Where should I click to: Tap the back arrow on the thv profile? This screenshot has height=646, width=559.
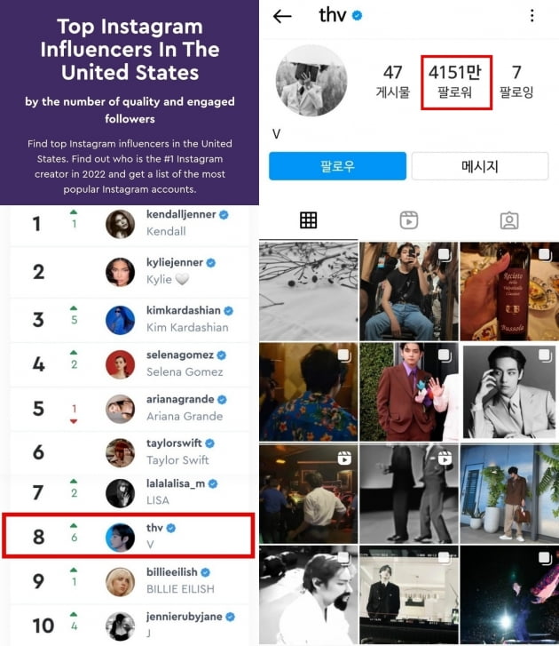point(282,16)
